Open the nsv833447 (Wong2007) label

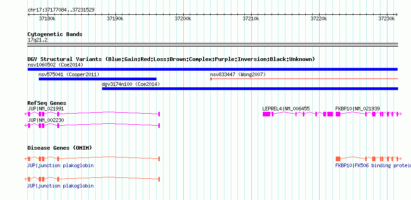(x=238, y=74)
